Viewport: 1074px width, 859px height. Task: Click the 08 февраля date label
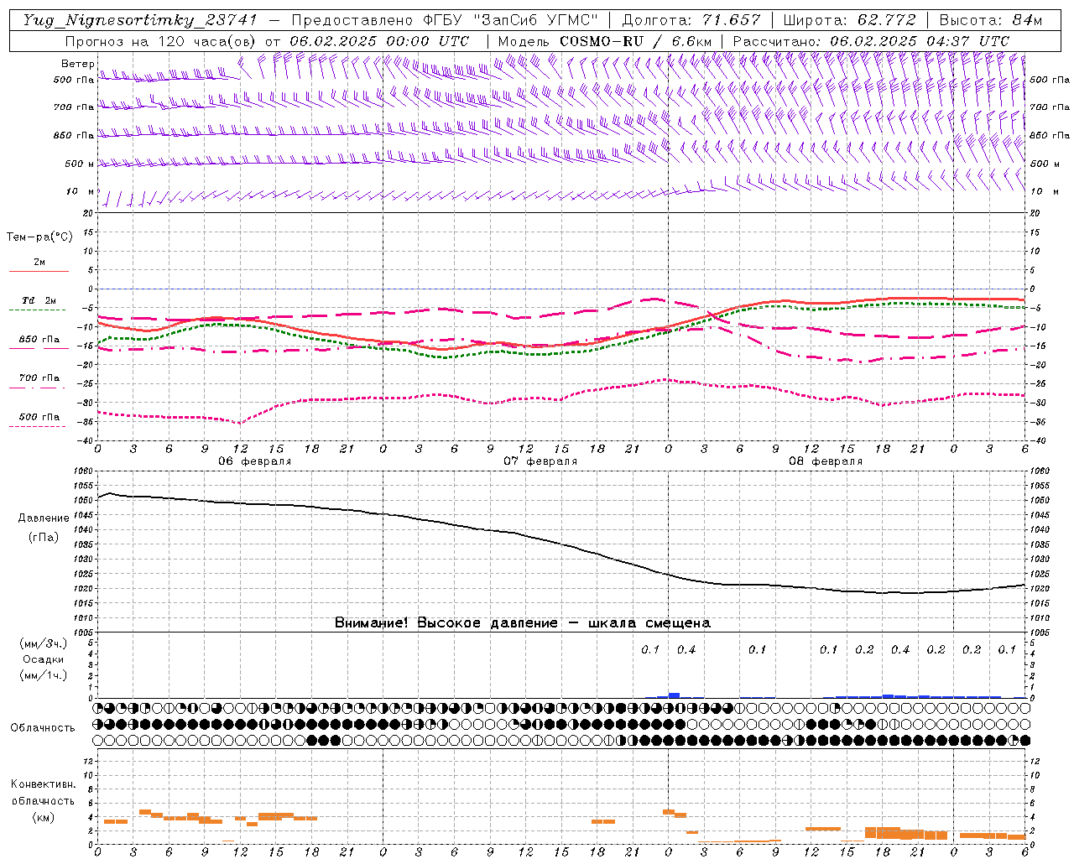click(x=826, y=461)
